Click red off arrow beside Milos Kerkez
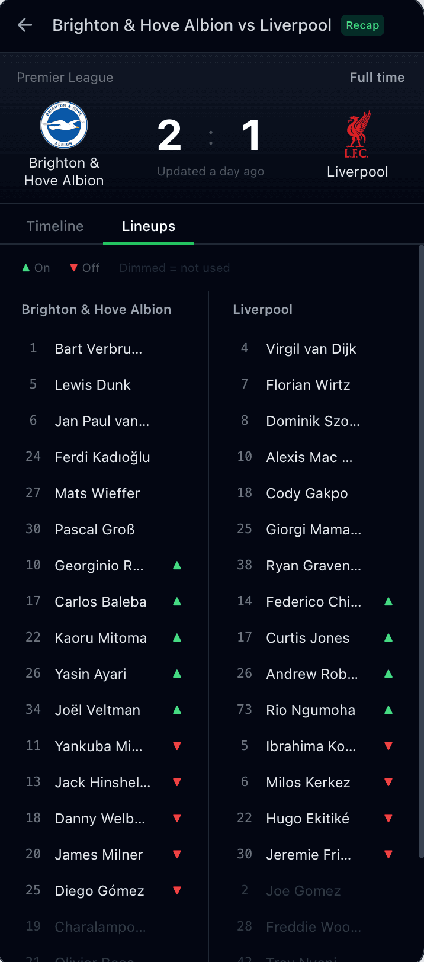 (x=388, y=782)
